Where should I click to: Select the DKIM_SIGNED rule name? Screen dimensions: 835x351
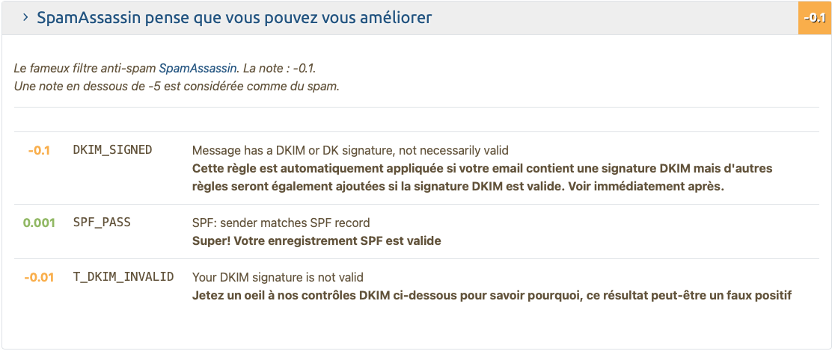[112, 150]
